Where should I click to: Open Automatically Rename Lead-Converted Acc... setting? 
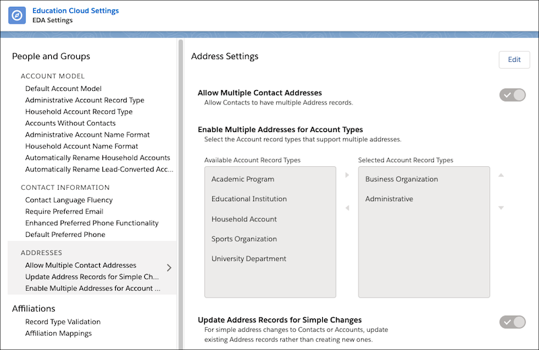pos(99,170)
